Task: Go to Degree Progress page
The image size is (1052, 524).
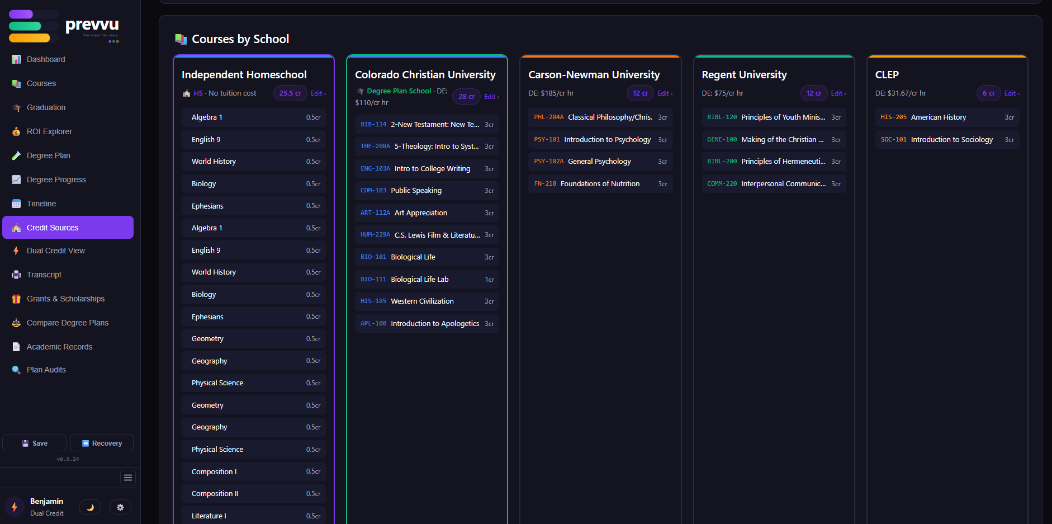Action: (68, 180)
